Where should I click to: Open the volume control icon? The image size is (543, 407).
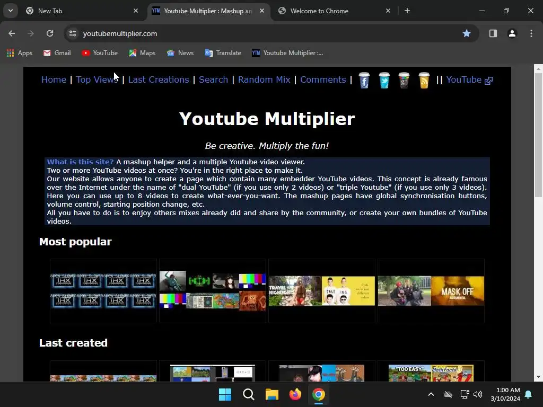pyautogui.click(x=478, y=394)
